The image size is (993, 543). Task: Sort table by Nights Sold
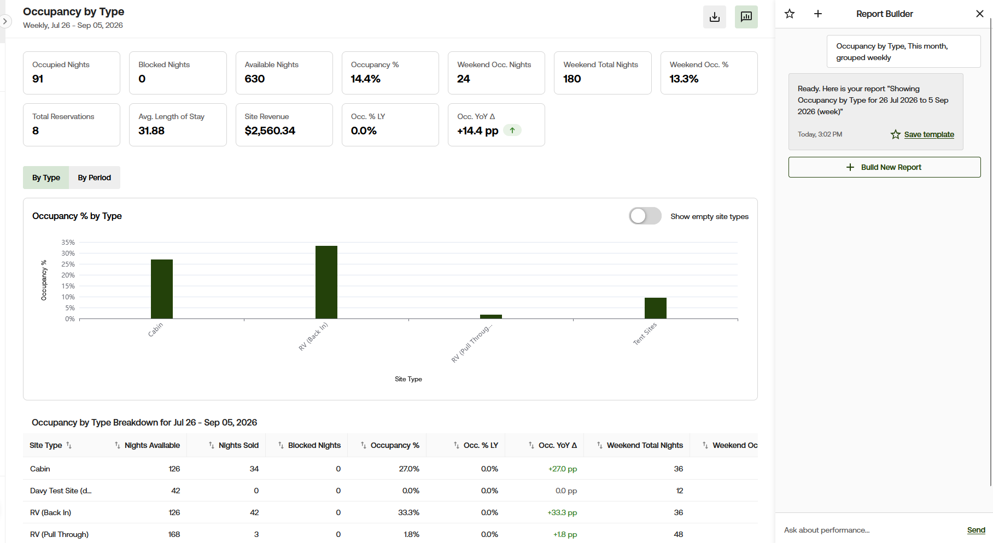click(x=233, y=445)
